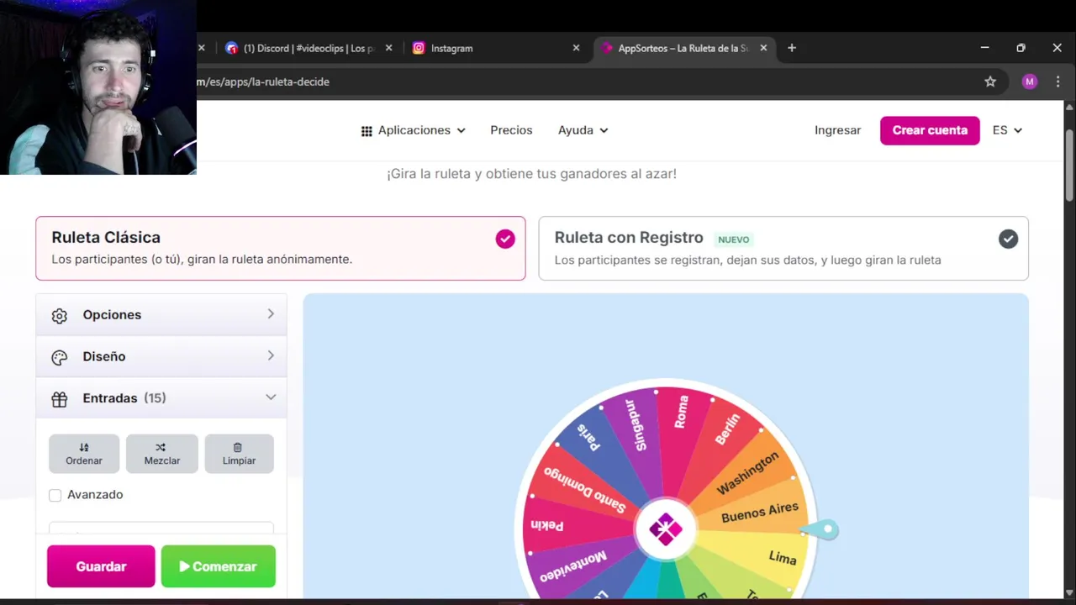Viewport: 1076px width, 605px height.
Task: Close the Instagram tab
Action: point(576,48)
